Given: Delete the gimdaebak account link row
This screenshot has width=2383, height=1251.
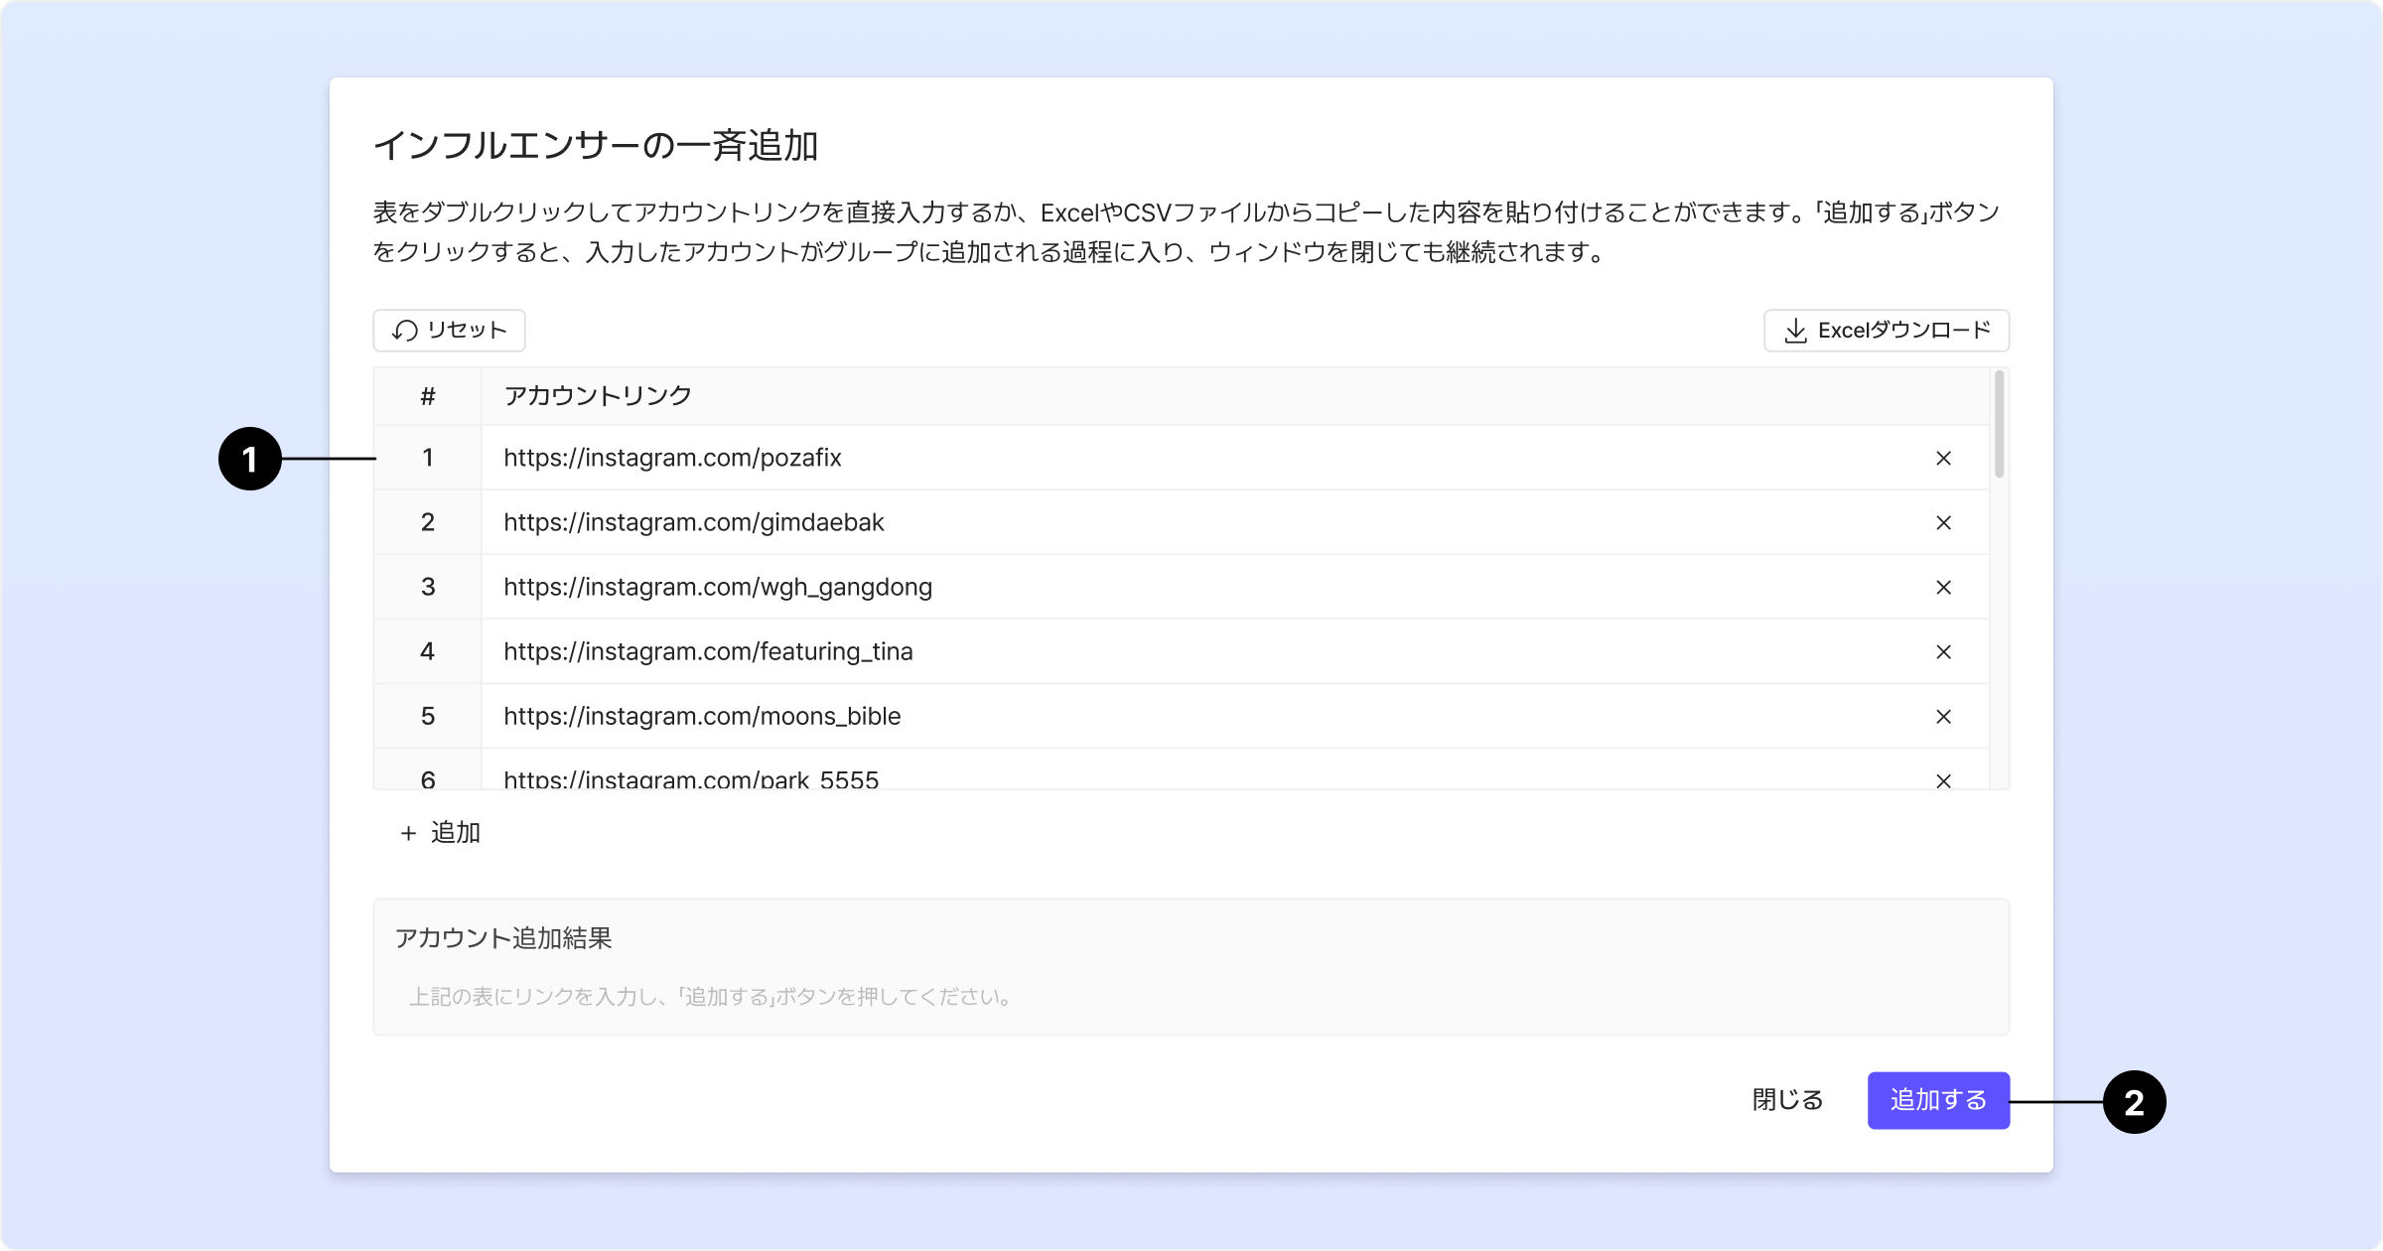Looking at the screenshot, I should (1943, 522).
